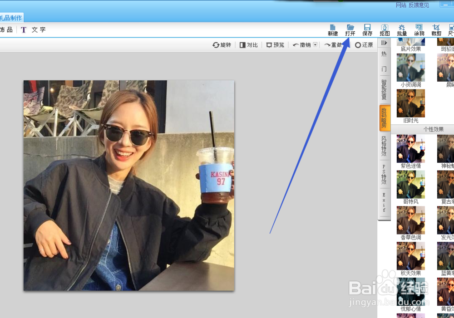
Task: Select the 裁剪 crop tool
Action: 436,30
